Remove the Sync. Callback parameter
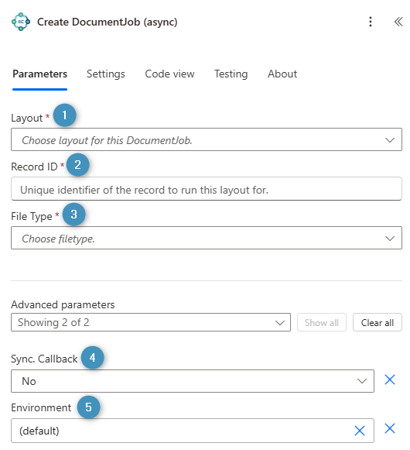Viewport: 410px width, 450px height. (390, 380)
